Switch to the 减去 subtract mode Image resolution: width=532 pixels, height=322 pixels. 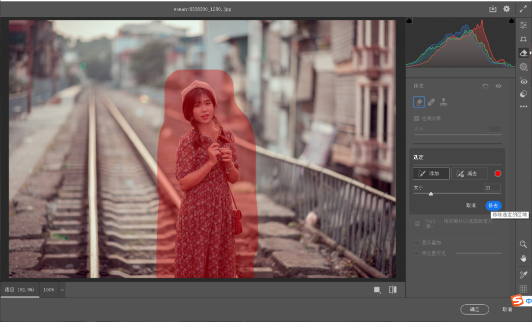469,174
